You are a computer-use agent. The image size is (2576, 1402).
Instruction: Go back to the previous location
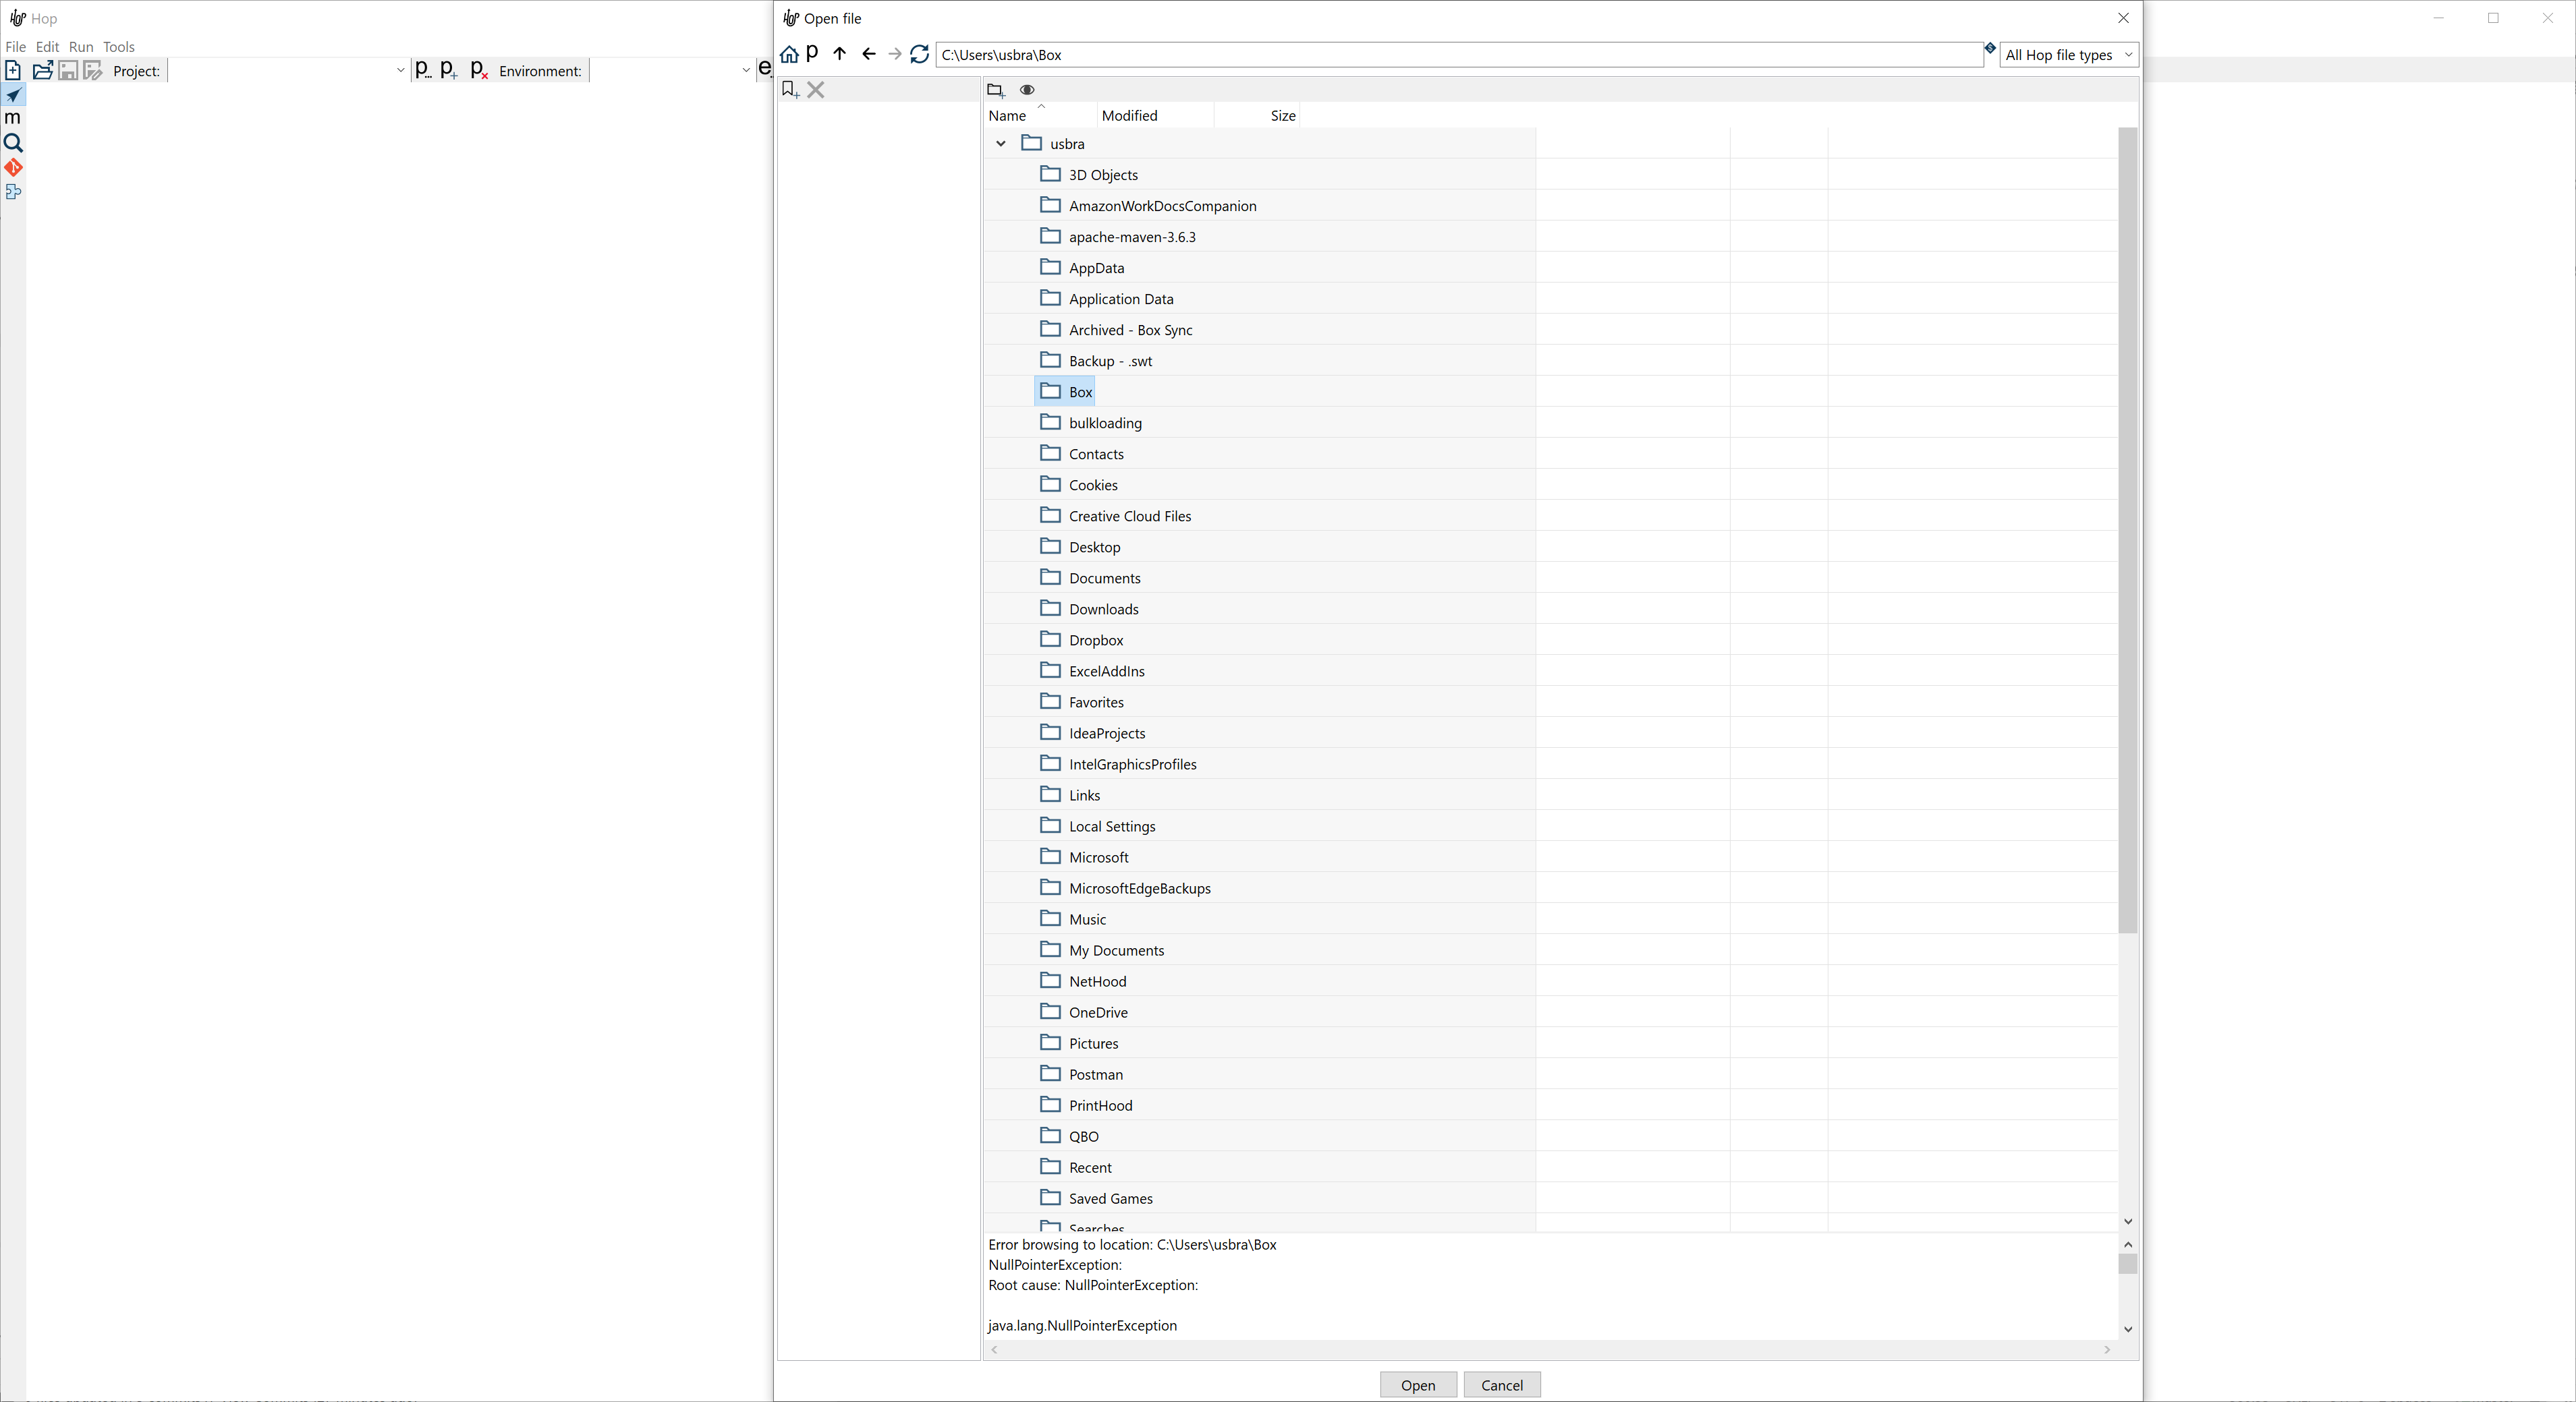coord(868,54)
